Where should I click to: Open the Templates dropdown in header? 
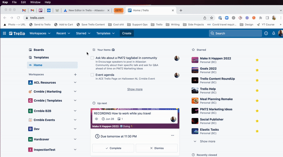106,33
